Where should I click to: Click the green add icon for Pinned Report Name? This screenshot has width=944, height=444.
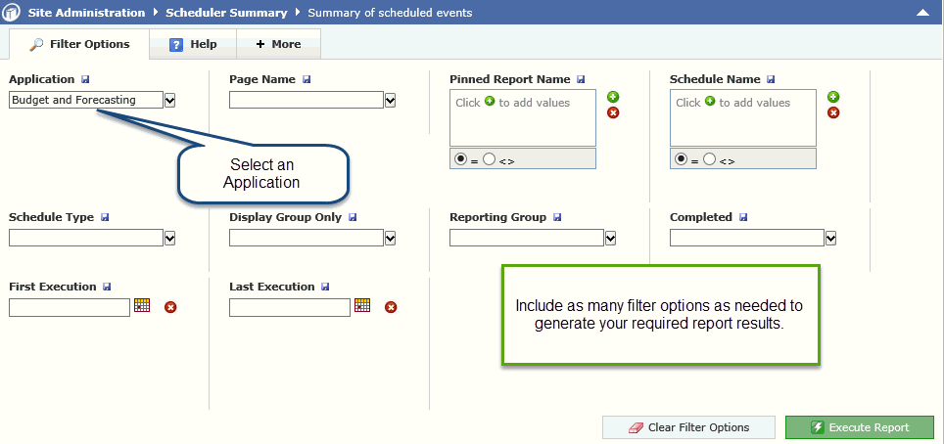pos(613,97)
